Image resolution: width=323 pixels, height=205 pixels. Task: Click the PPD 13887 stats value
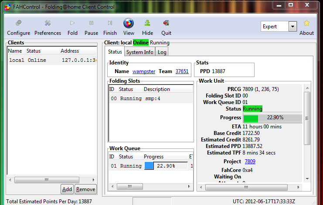(x=218, y=71)
